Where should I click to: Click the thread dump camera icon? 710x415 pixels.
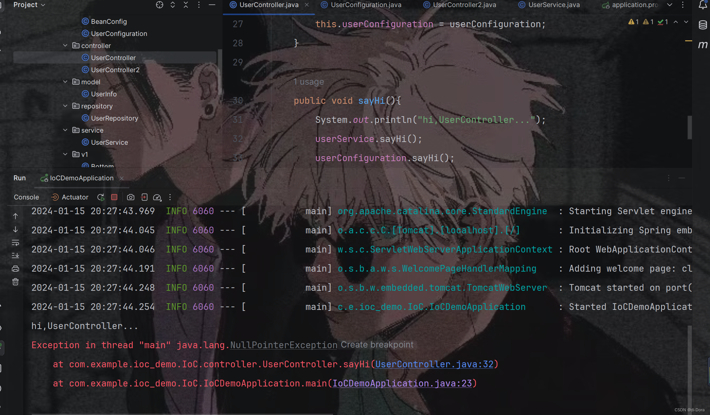(131, 197)
